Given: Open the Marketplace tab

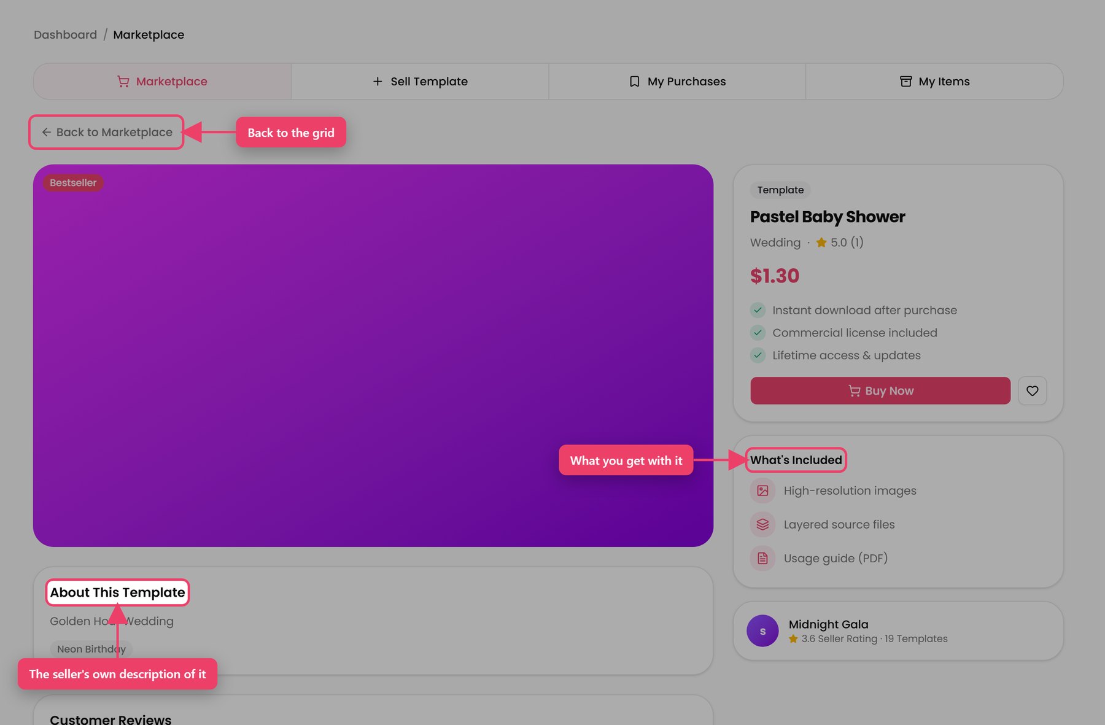Looking at the screenshot, I should [x=162, y=82].
